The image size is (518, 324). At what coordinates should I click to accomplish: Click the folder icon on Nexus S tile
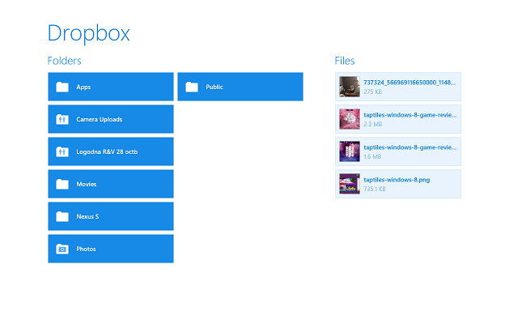[62, 216]
